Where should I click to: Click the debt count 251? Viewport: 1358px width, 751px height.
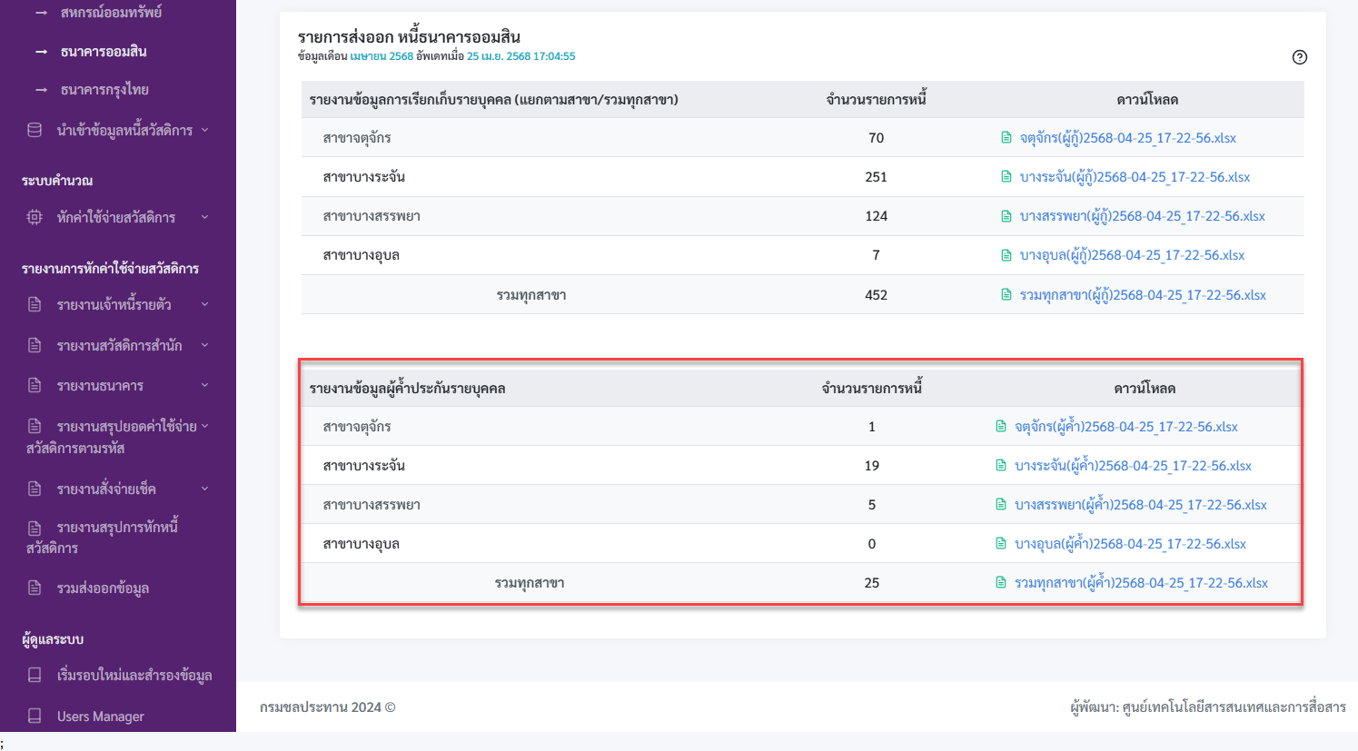[876, 177]
